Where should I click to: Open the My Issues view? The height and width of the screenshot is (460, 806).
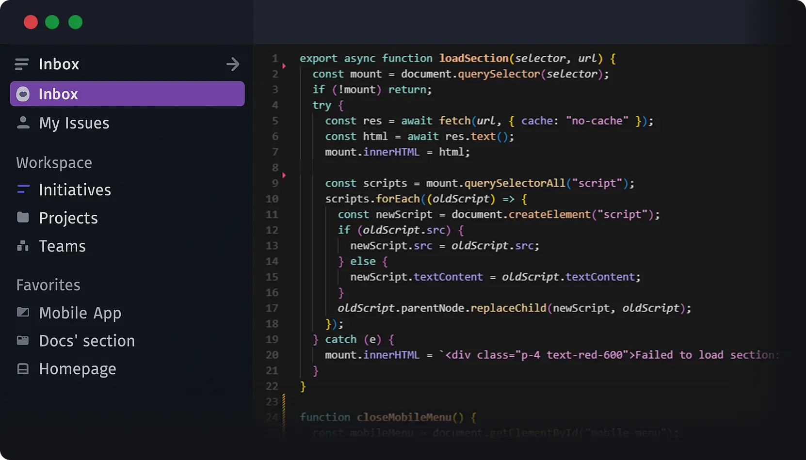[x=74, y=123]
